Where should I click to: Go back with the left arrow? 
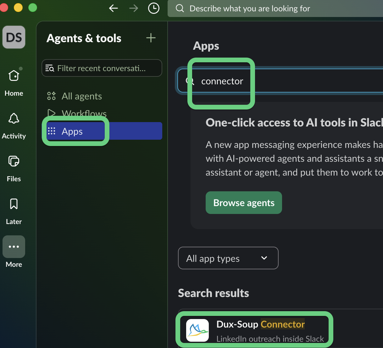(114, 8)
